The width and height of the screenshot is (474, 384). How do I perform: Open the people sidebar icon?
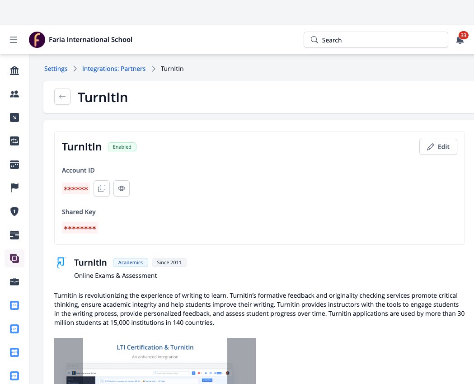14,94
